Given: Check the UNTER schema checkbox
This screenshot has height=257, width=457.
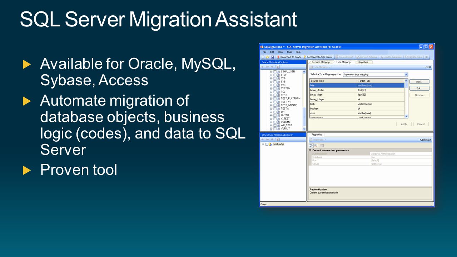Looking at the screenshot, I should click(275, 115).
